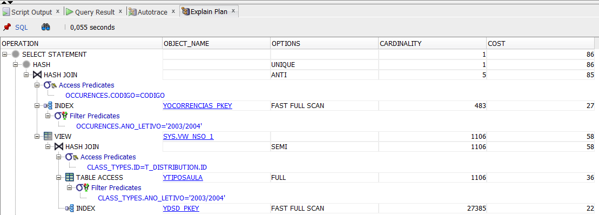Click the OPERATION column header
599x215 pixels.
point(81,44)
